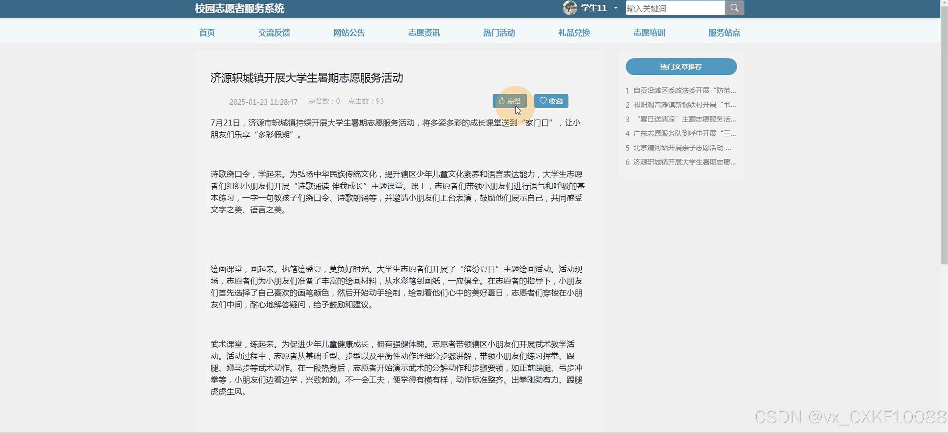Like the article with 点赞 button

[x=509, y=101]
